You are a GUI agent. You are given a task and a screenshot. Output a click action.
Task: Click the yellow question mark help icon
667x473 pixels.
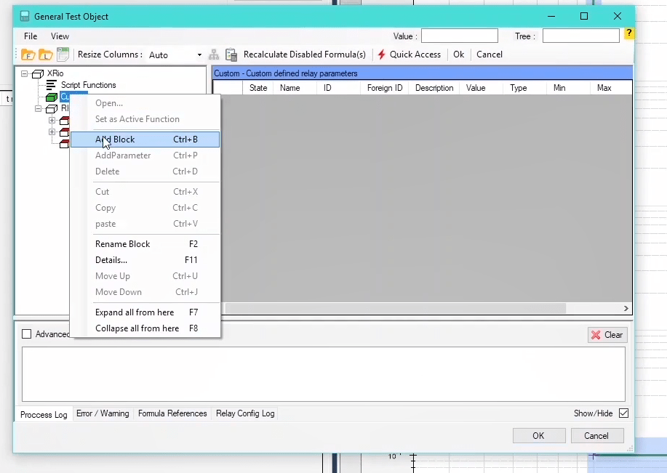coord(628,34)
